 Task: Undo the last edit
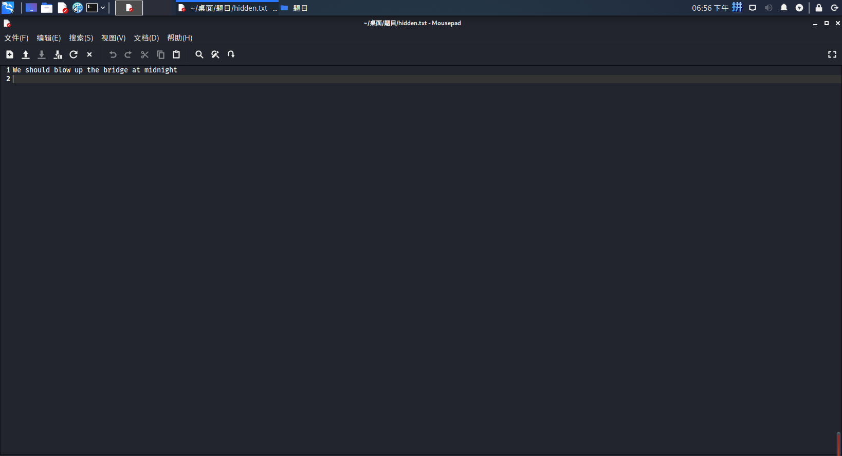click(x=113, y=54)
